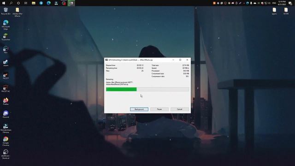
Task: Select the Wondershare Filmora desktop shortcut
Action: pos(6,128)
